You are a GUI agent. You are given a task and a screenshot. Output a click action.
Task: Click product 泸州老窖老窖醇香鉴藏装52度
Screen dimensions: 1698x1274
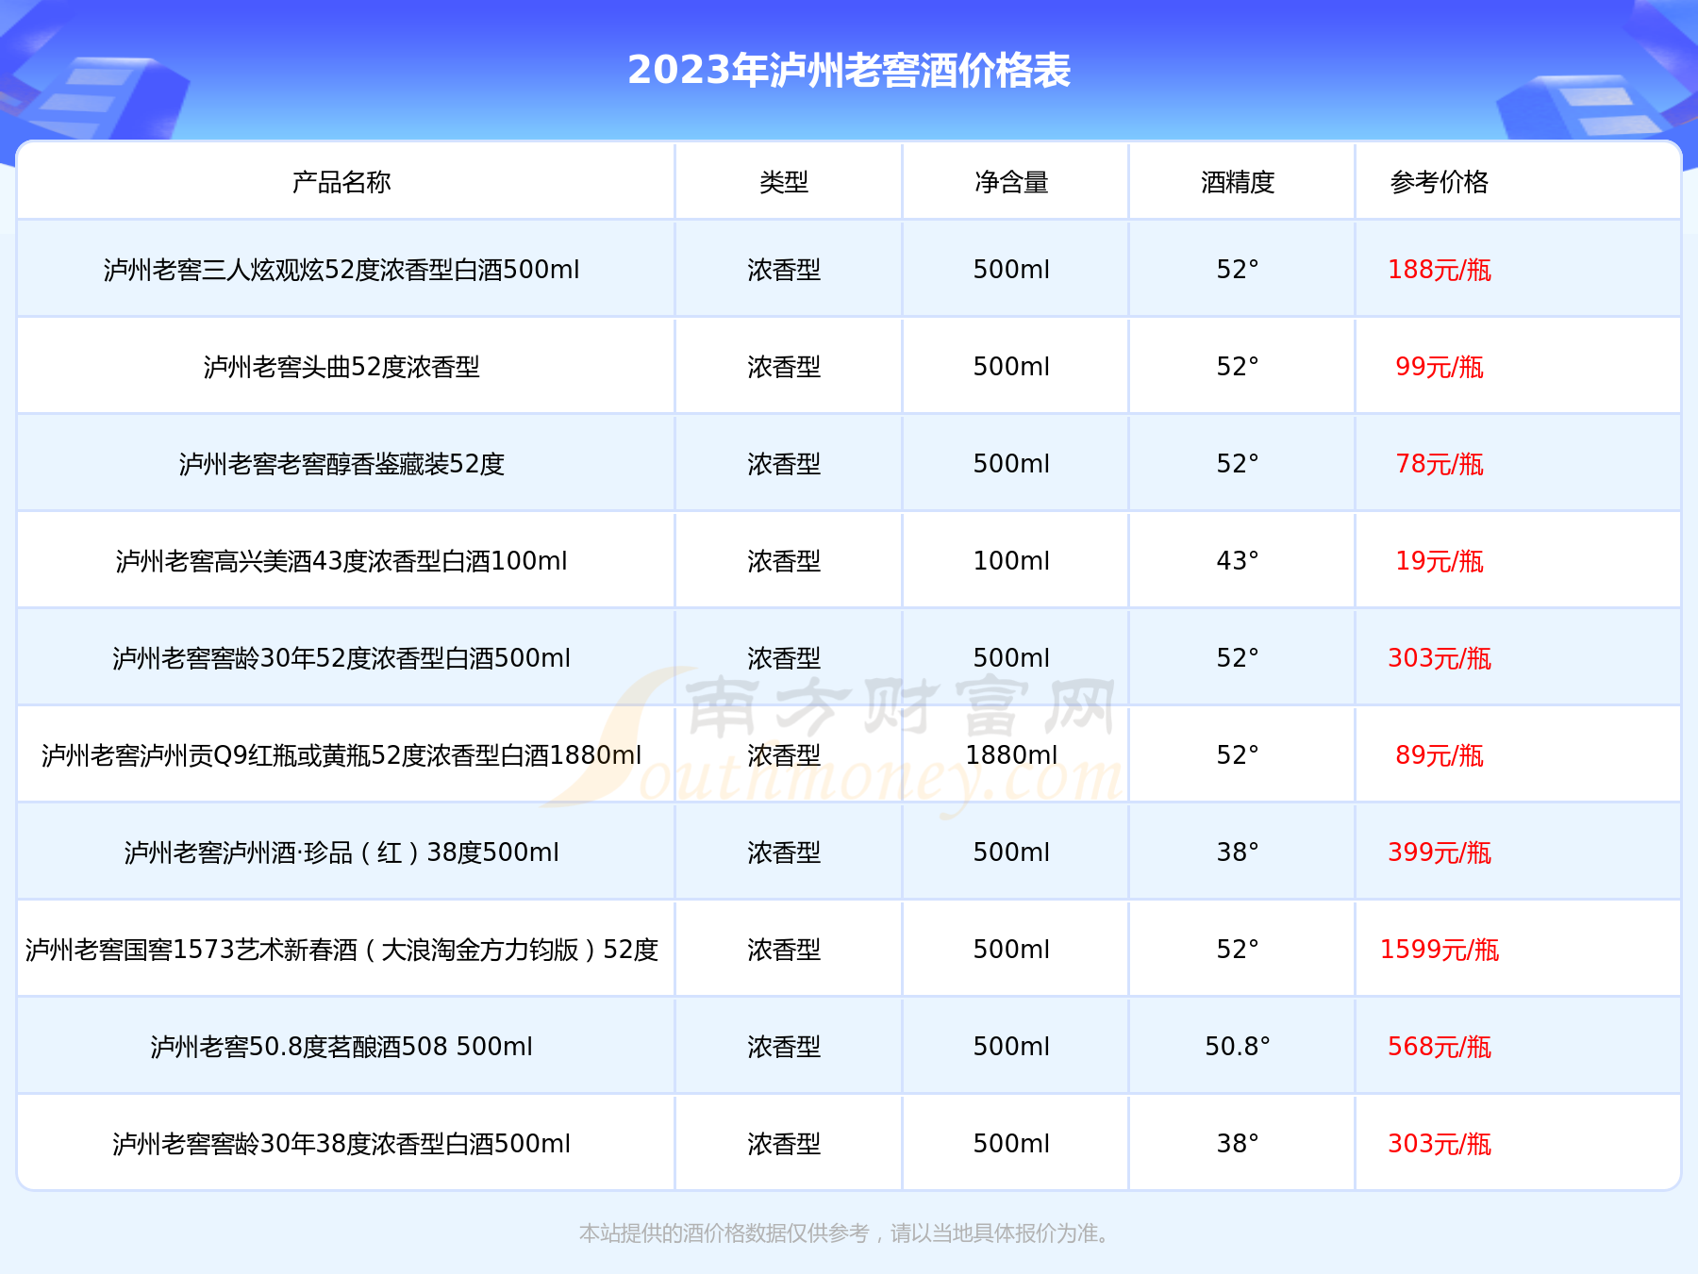pos(341,464)
